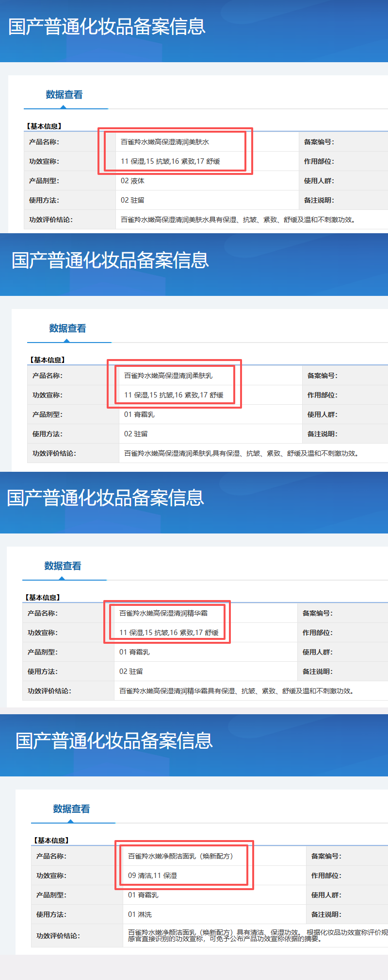Click 使用人群 label in the 精华霜 record

318,652
